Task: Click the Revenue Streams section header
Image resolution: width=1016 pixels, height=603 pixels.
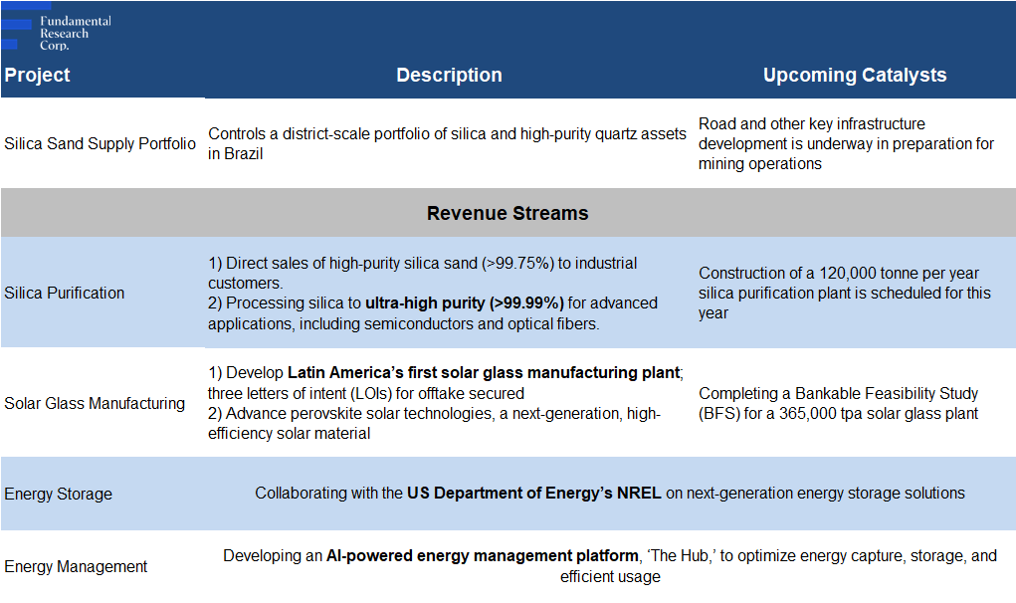Action: pyautogui.click(x=508, y=213)
